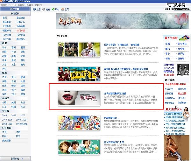Click the app logo in title bar
This screenshot has height=161, width=191.
pos(2,2)
